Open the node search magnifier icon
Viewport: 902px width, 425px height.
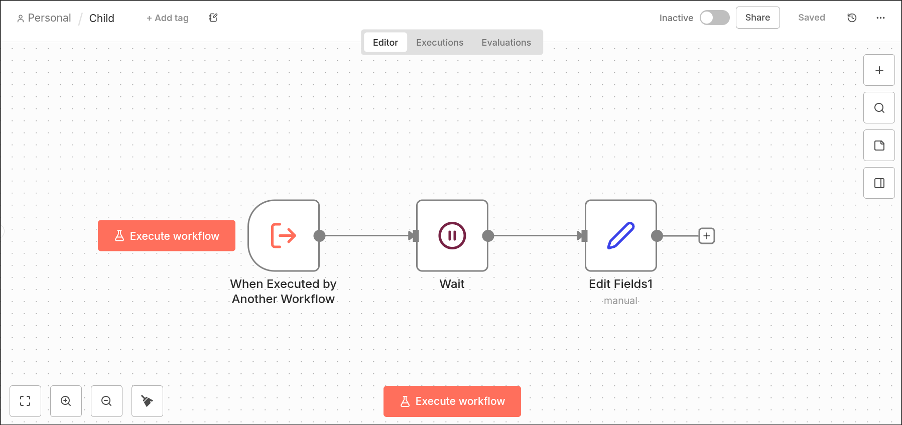click(x=879, y=108)
